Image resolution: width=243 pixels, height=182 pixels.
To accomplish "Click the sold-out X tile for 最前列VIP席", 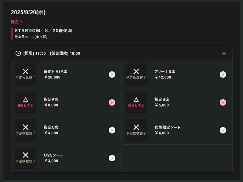I will (26, 75).
